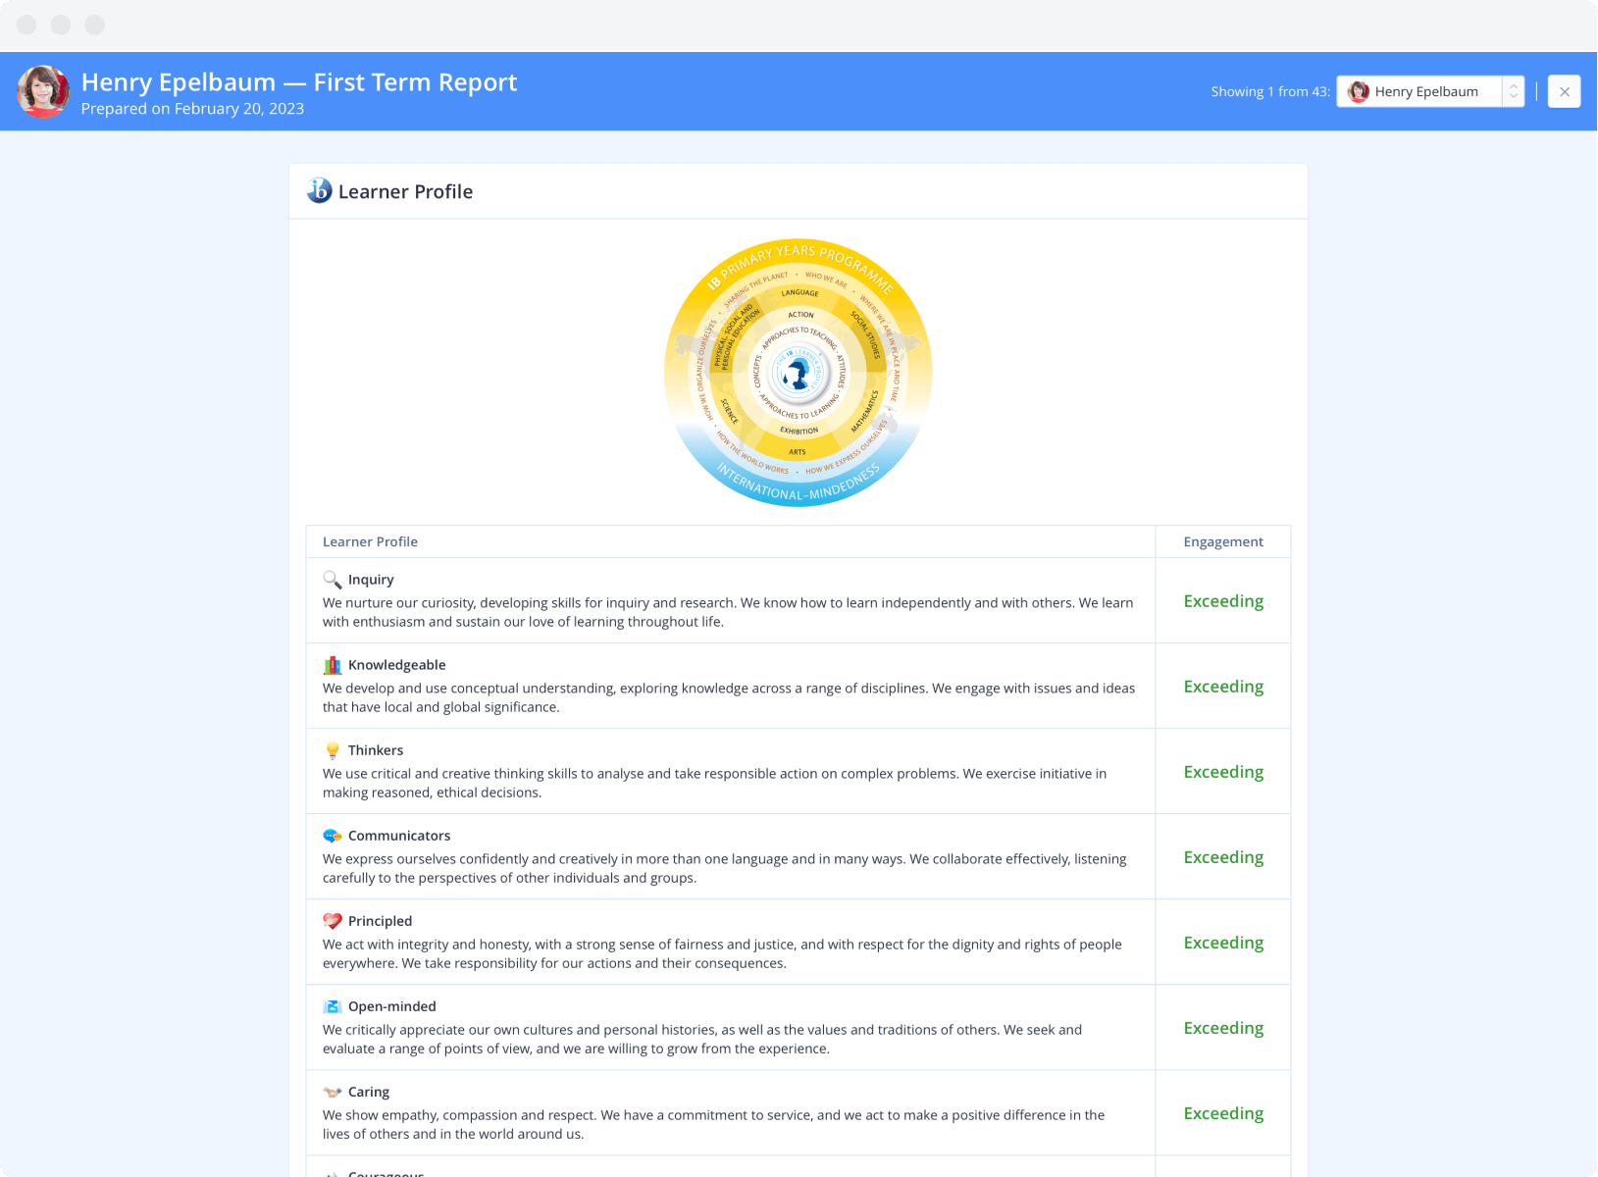Click the Exceeding rating for Principled
The image size is (1598, 1177).
[x=1222, y=943]
